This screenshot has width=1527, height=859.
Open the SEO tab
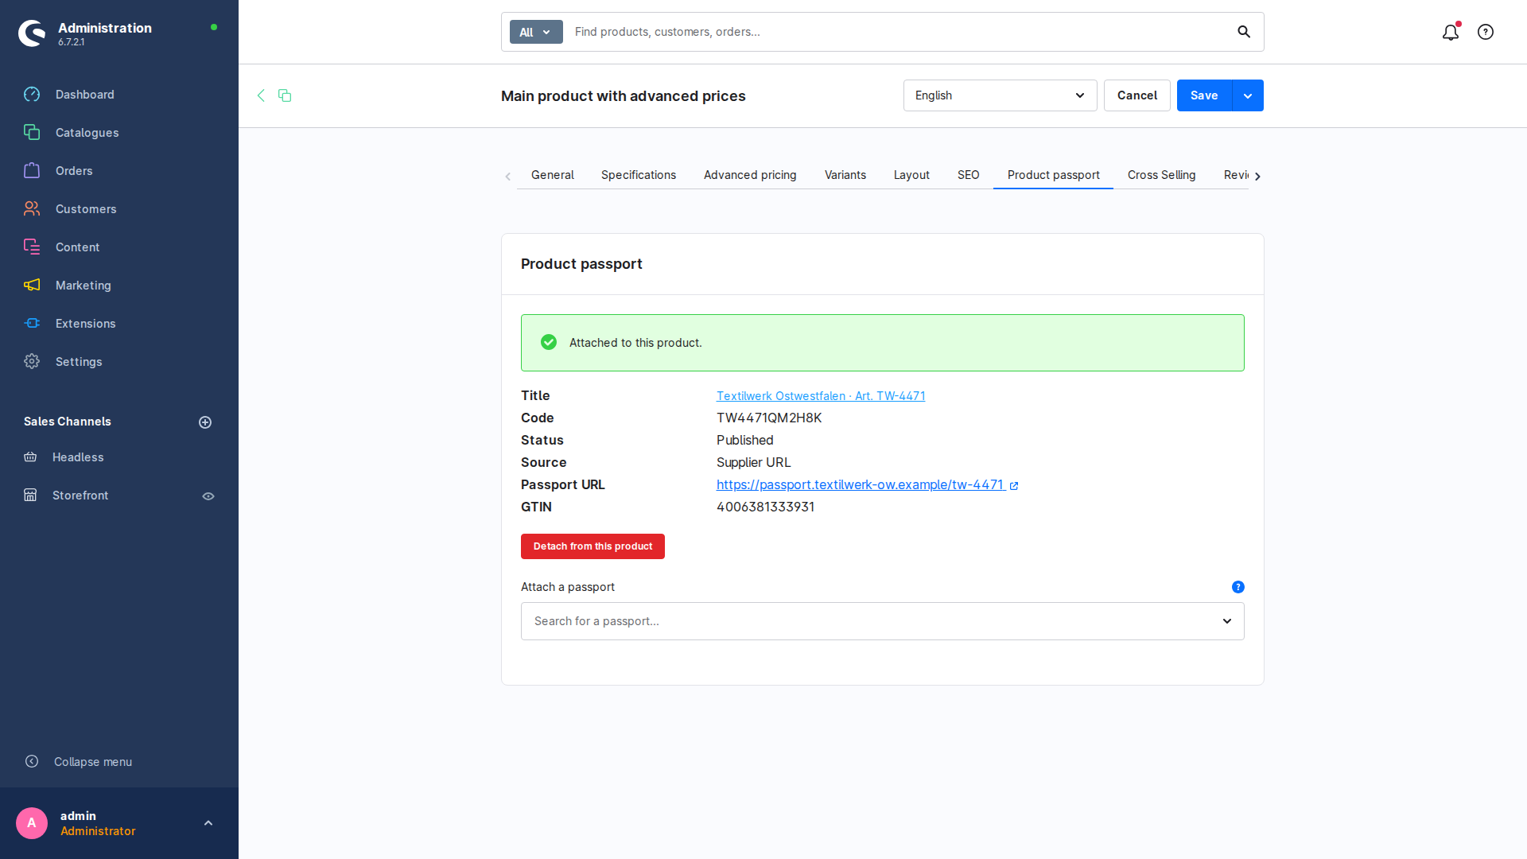point(969,175)
